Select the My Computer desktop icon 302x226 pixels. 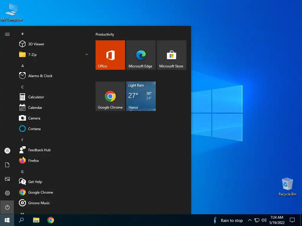12,12
